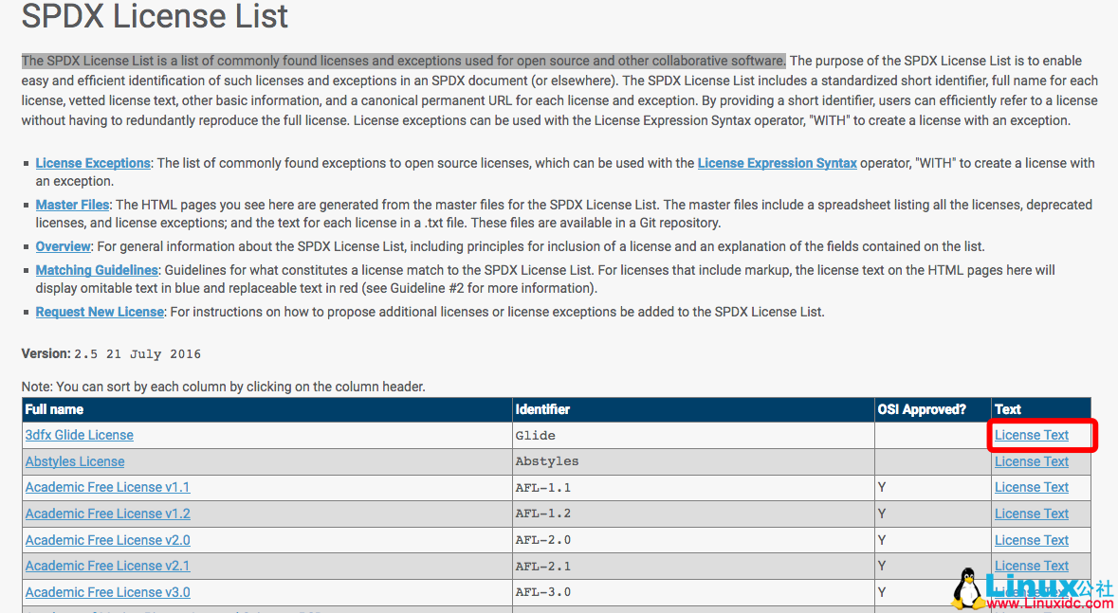Click the Linux penguin logo watermark
Viewport: 1118px width, 613px height.
click(967, 587)
